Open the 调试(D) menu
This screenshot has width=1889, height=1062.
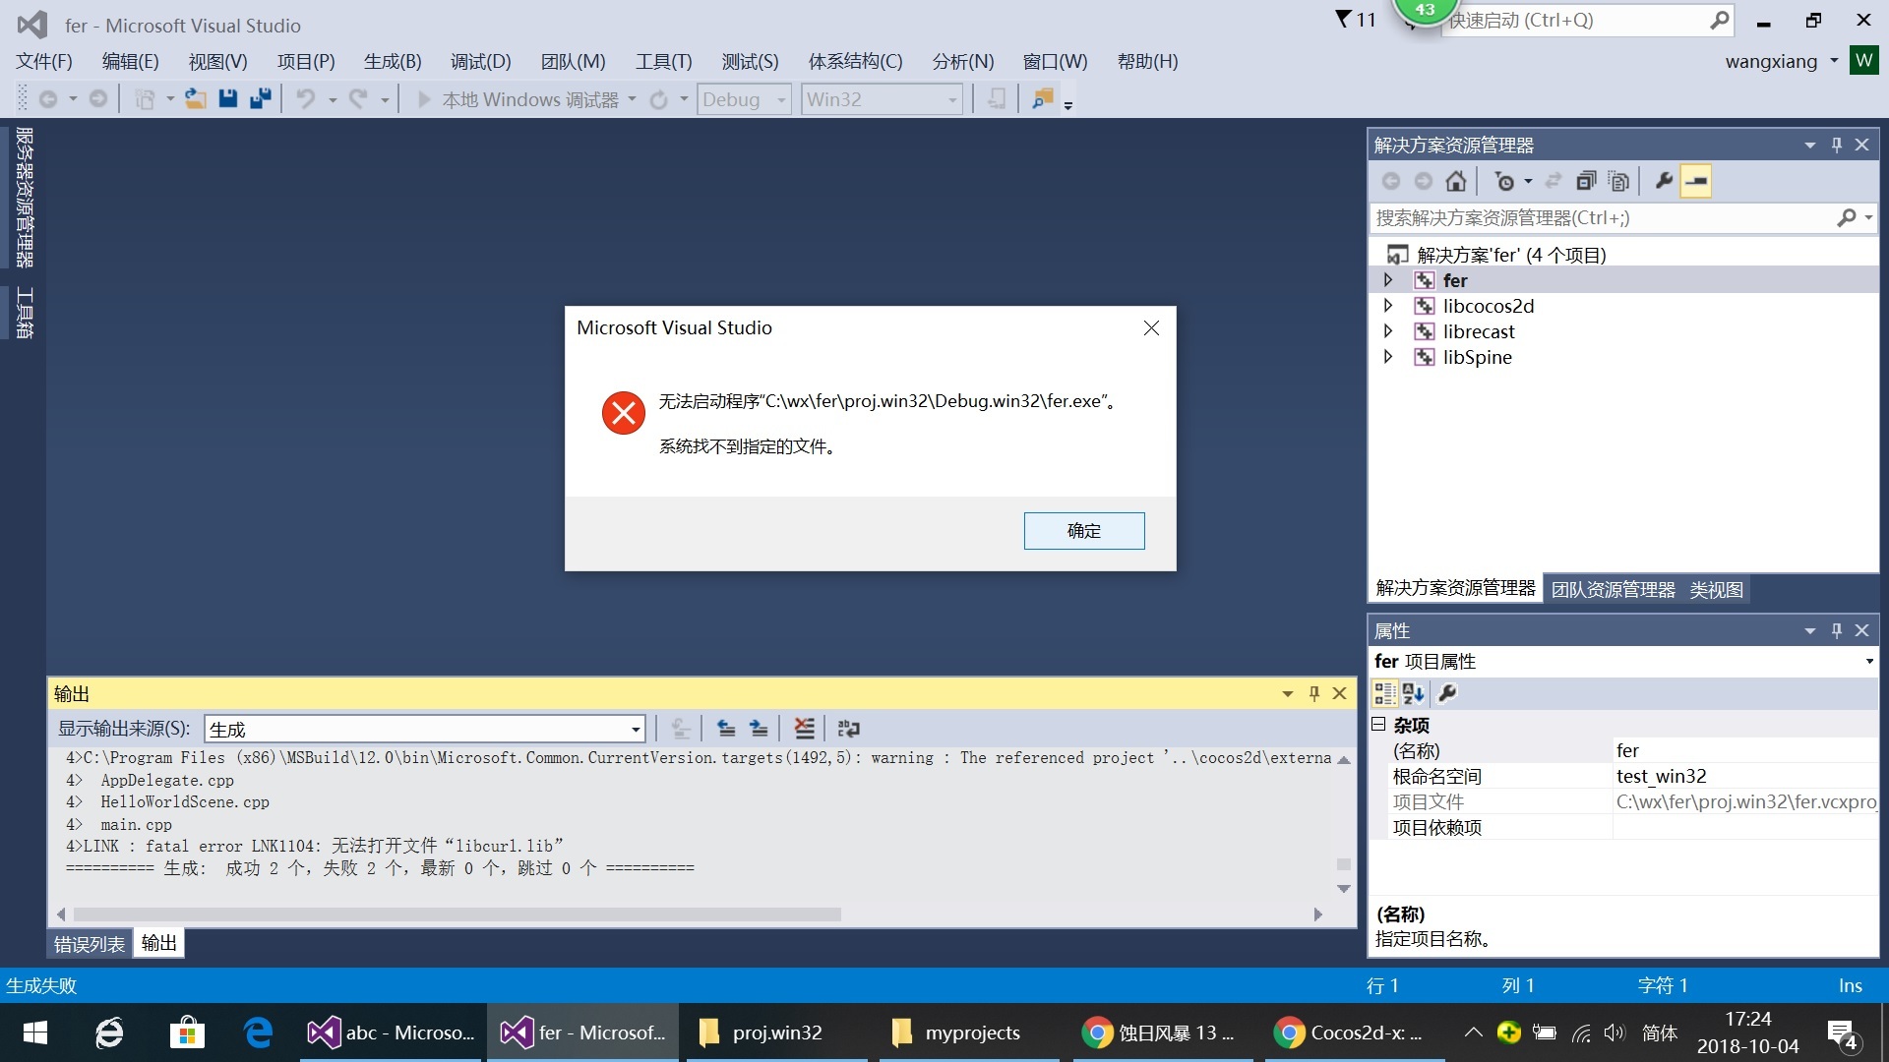click(x=480, y=62)
